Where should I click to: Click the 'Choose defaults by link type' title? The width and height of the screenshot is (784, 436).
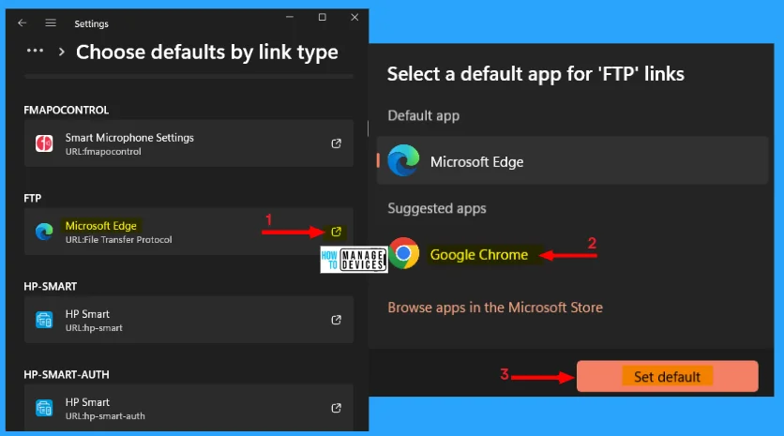tap(207, 52)
